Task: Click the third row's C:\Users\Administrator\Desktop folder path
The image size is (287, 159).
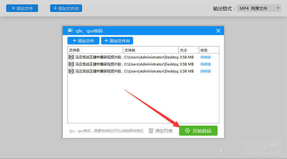Action: point(151,71)
